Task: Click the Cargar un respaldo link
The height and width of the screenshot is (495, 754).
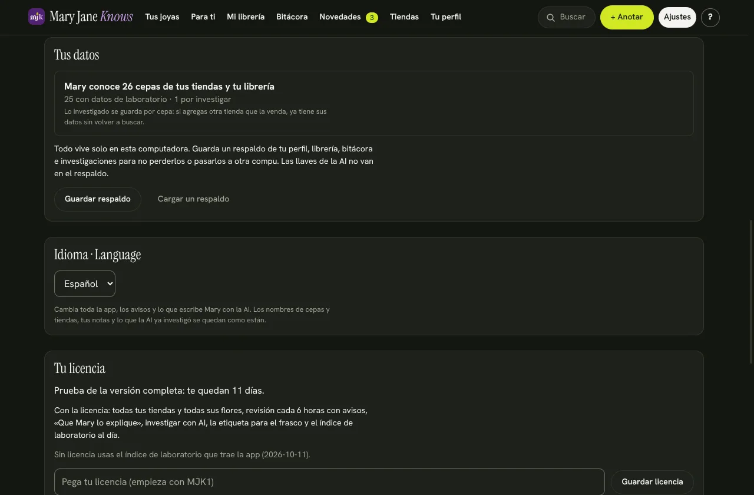Action: pyautogui.click(x=193, y=199)
